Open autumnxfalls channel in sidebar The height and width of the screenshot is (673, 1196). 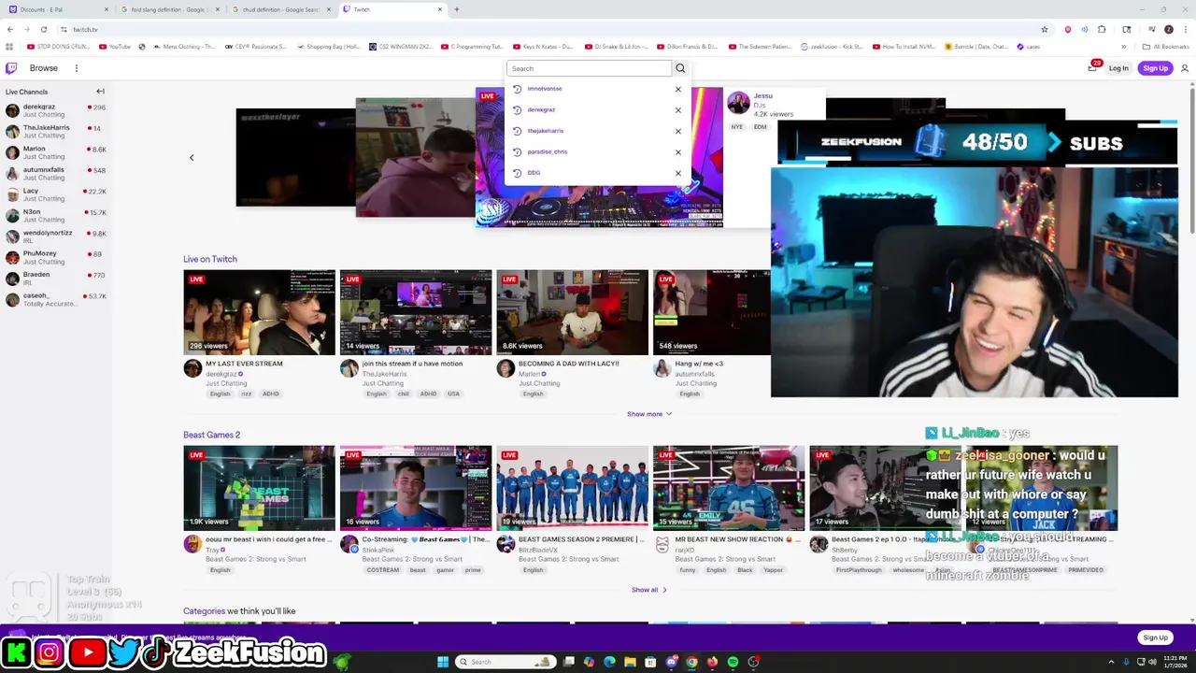point(54,173)
